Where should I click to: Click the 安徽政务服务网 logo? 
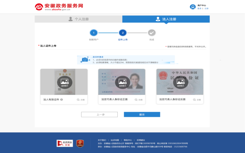pos(59,7)
